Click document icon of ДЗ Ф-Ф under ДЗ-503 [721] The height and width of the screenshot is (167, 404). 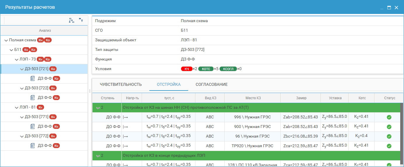[33, 79]
